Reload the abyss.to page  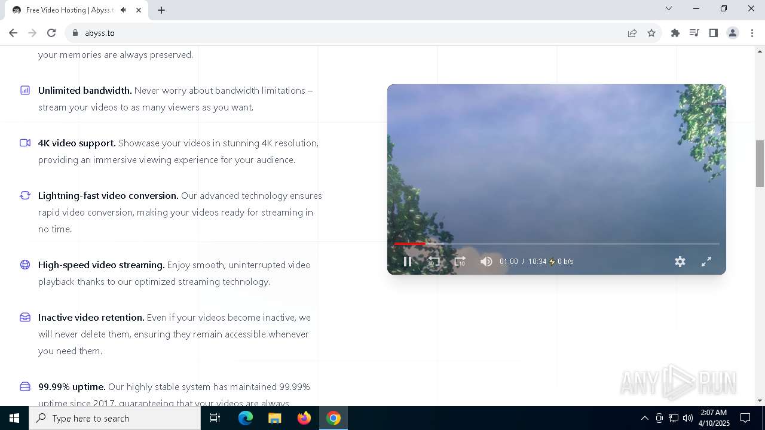pos(51,33)
